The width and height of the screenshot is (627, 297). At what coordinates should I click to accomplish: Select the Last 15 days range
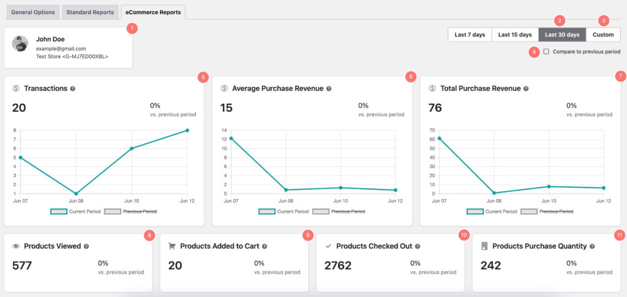pos(515,35)
